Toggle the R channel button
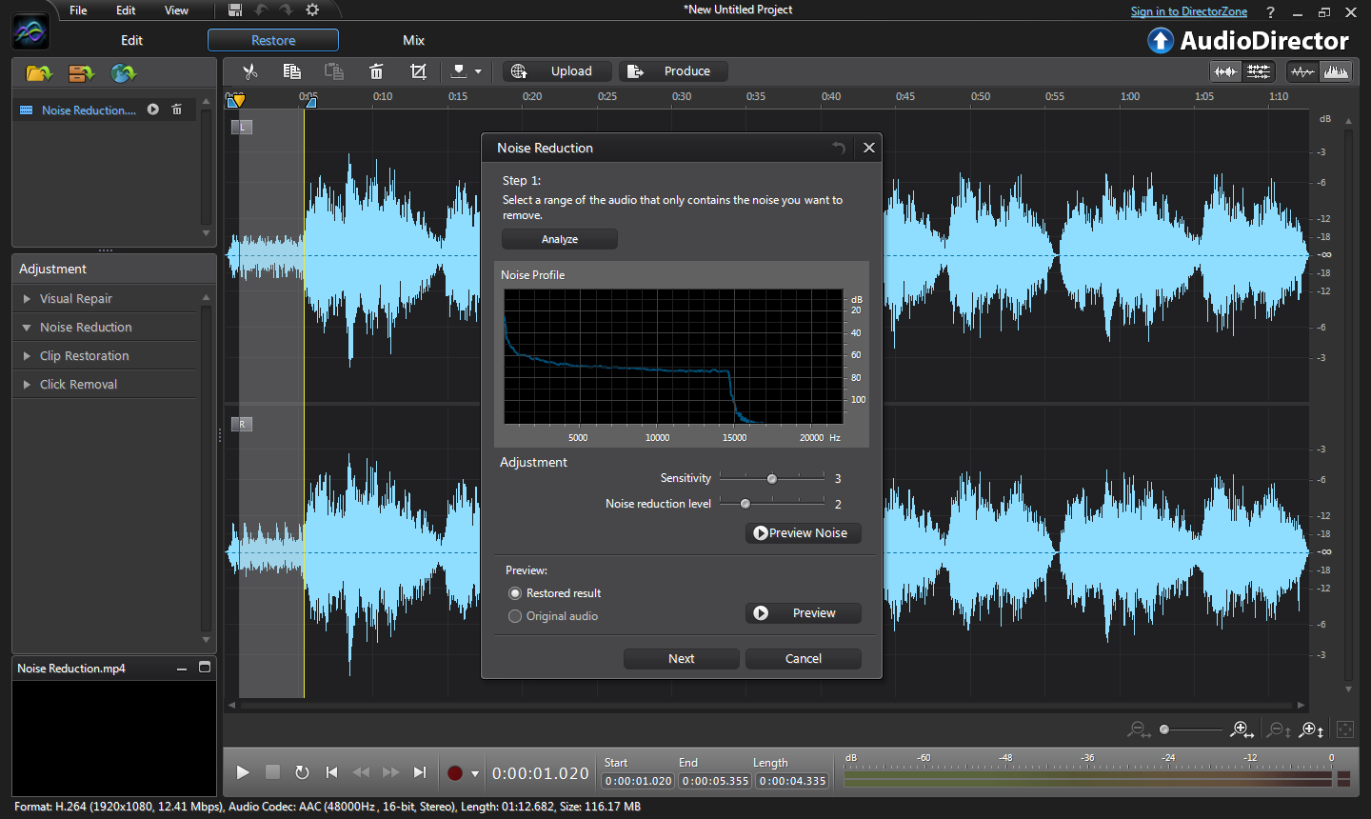 (242, 424)
